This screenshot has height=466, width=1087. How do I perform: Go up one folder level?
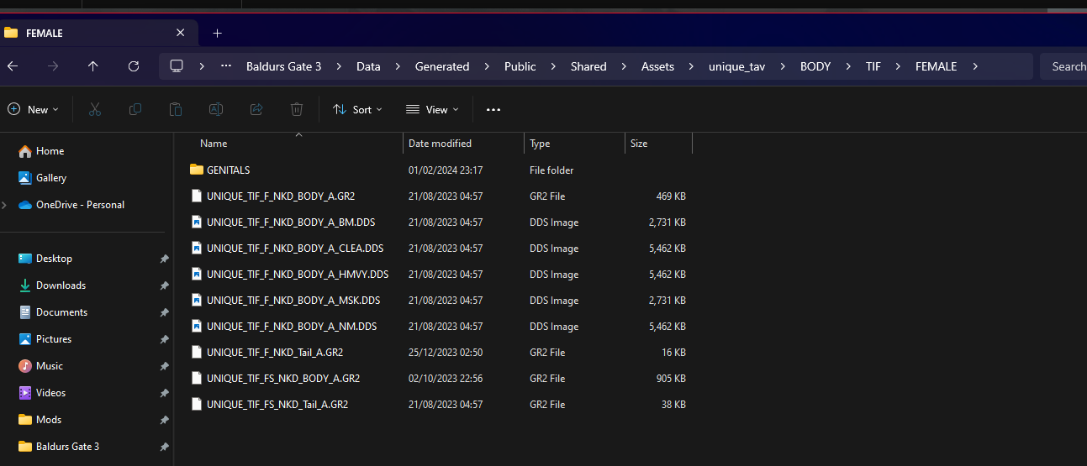(93, 66)
